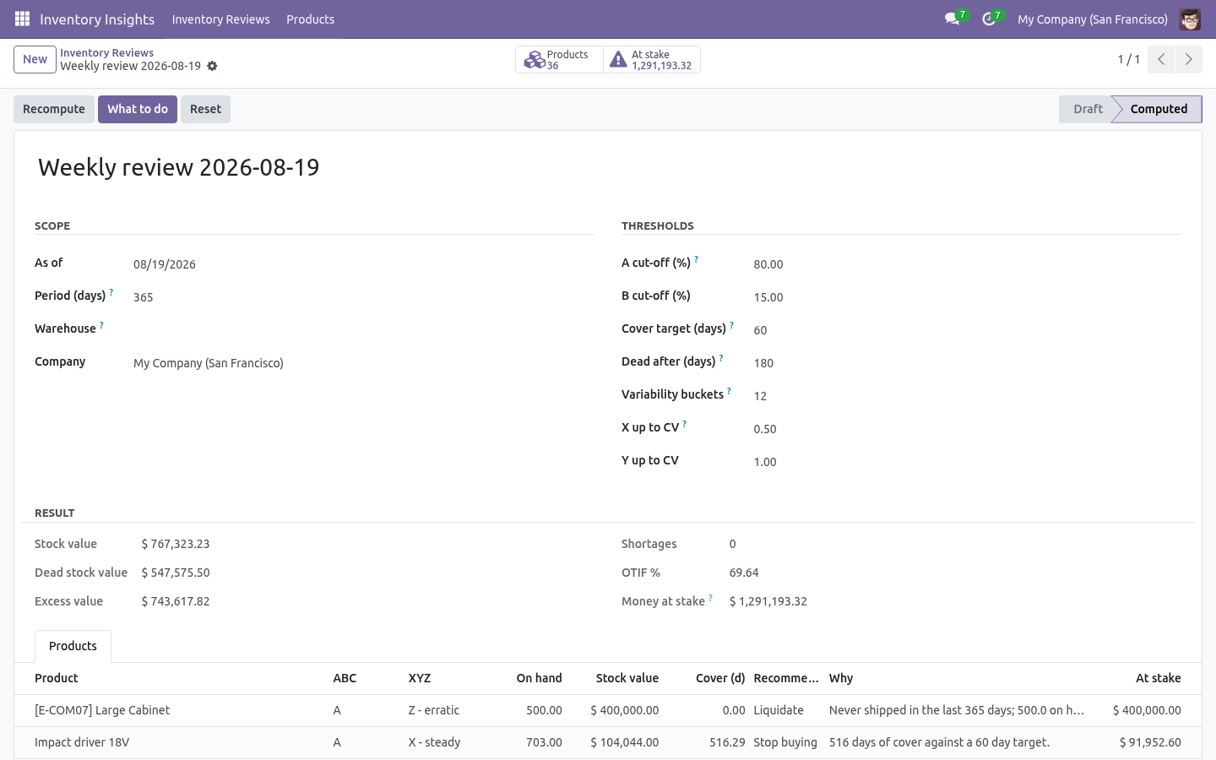1216x760 pixels.
Task: Show X up to CV help mark
Action: [685, 424]
